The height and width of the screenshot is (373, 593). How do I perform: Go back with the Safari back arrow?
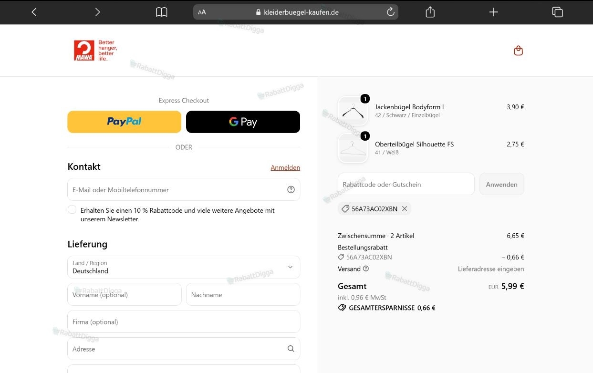point(34,12)
